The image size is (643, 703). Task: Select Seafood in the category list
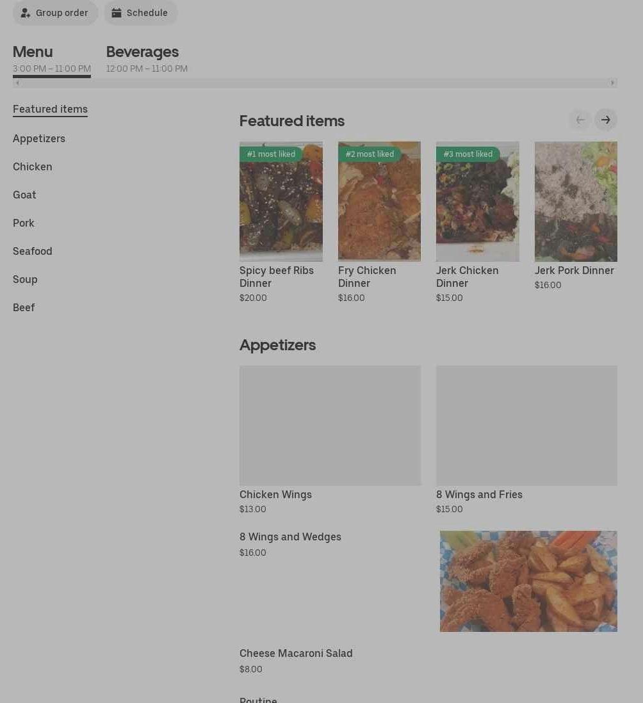[x=33, y=251]
